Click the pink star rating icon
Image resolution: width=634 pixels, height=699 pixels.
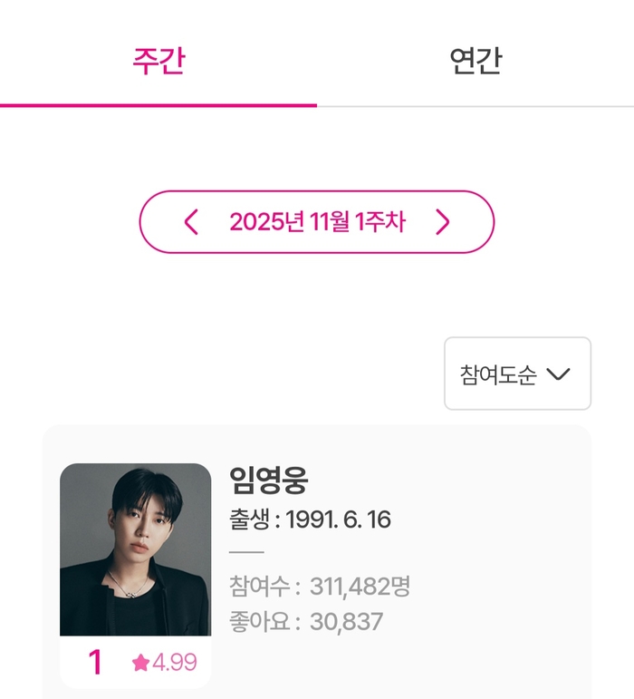tap(140, 664)
